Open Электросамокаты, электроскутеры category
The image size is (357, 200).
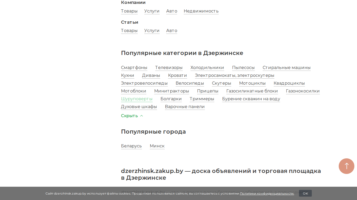pyautogui.click(x=235, y=76)
